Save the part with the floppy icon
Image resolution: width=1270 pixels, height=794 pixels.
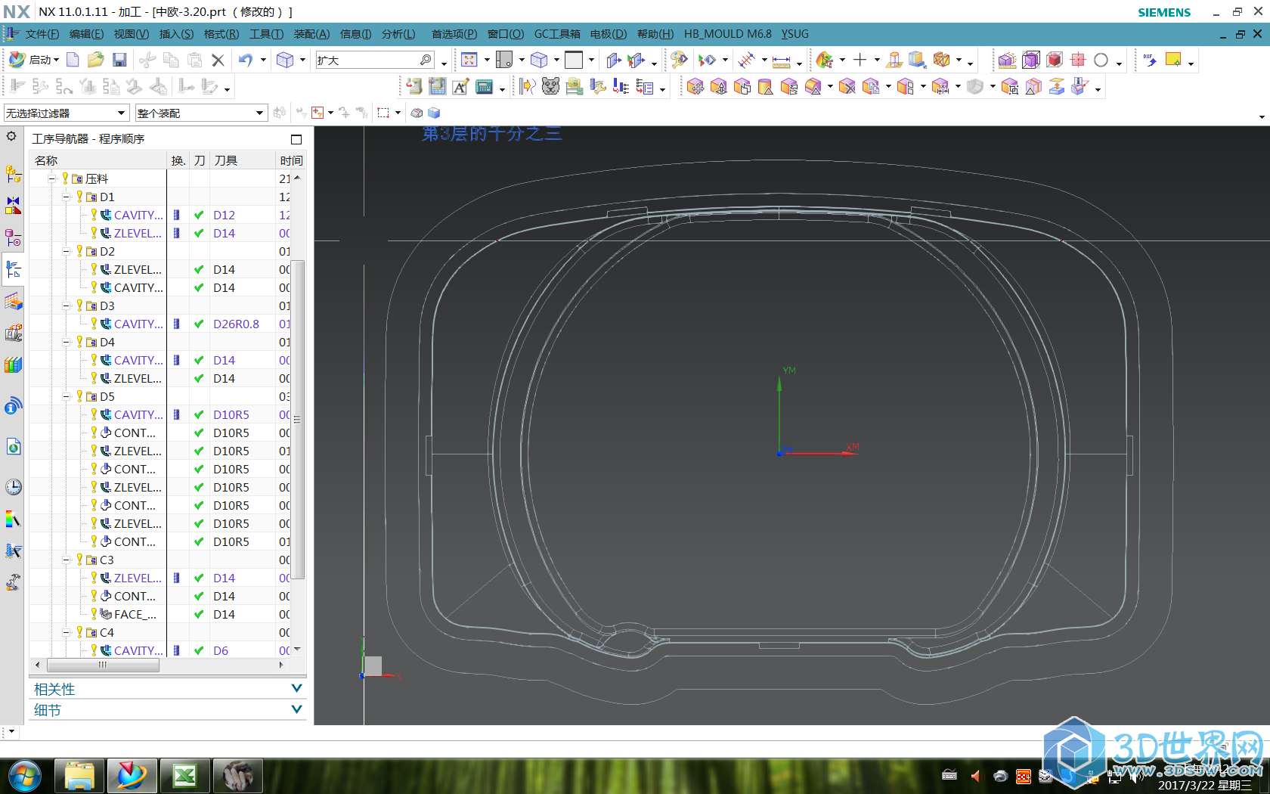119,60
